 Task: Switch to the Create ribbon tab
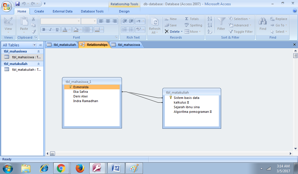(39, 11)
